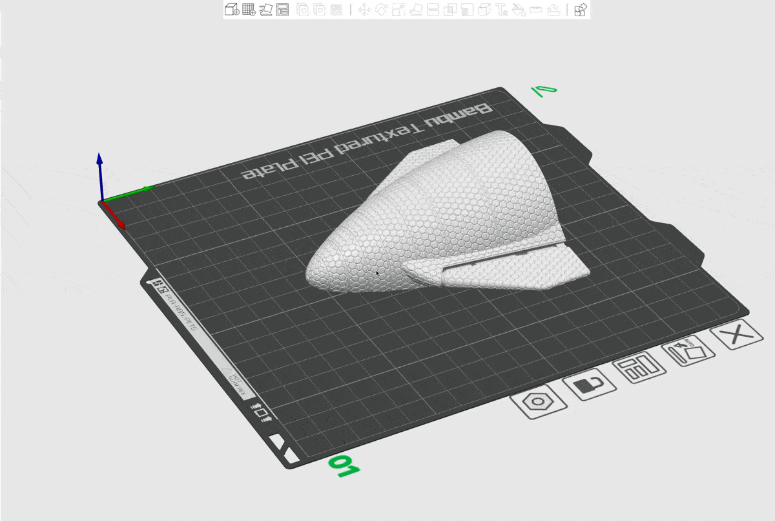Open the Color Painting tool
The image size is (775, 521).
click(x=518, y=10)
